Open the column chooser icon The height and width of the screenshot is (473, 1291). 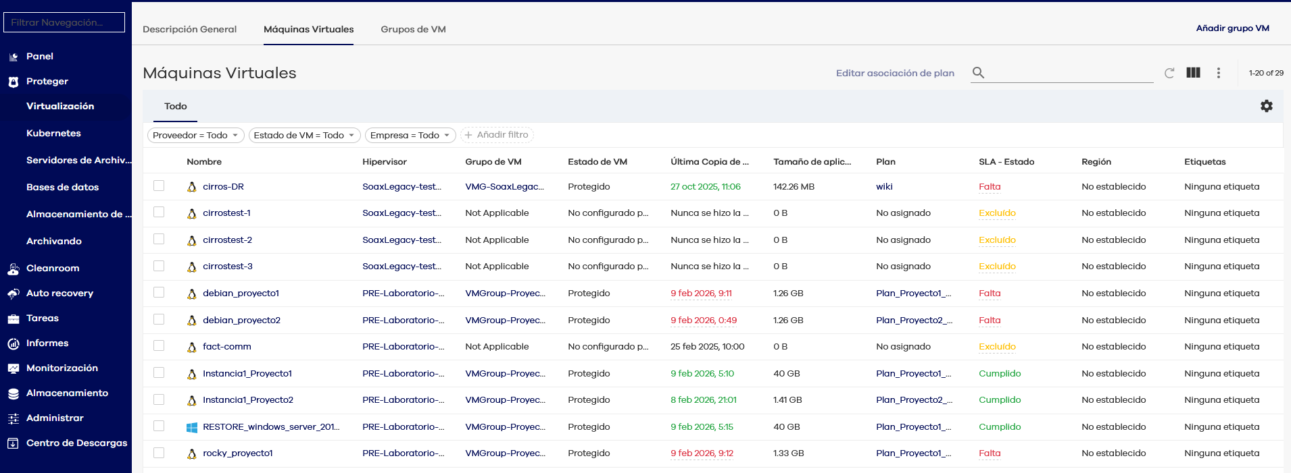click(1193, 73)
